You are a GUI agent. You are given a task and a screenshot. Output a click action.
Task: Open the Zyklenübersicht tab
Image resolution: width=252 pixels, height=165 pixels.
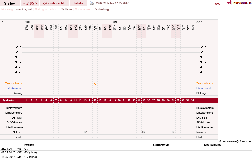pyautogui.click(x=53, y=3)
